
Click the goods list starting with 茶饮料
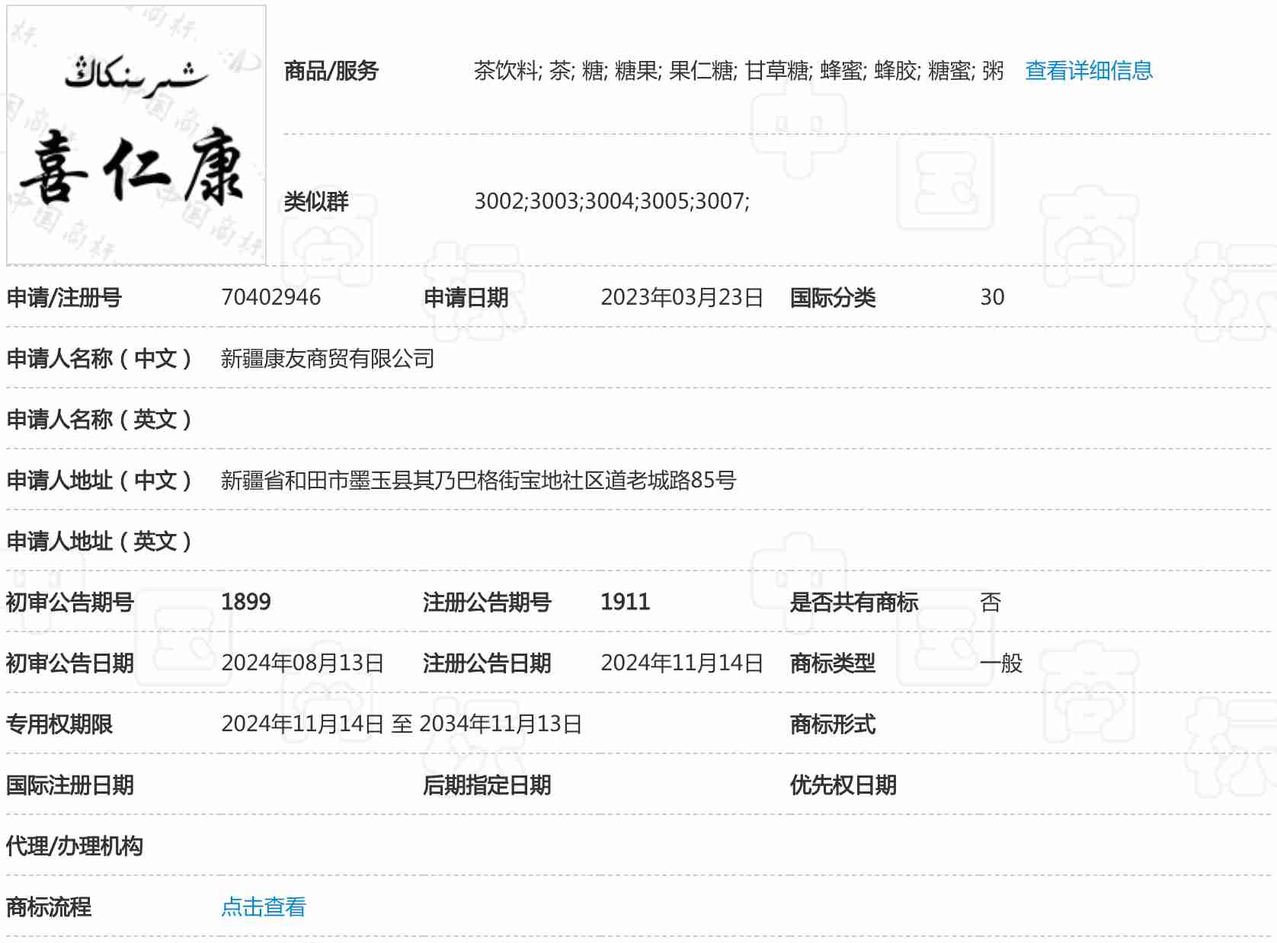[x=738, y=71]
